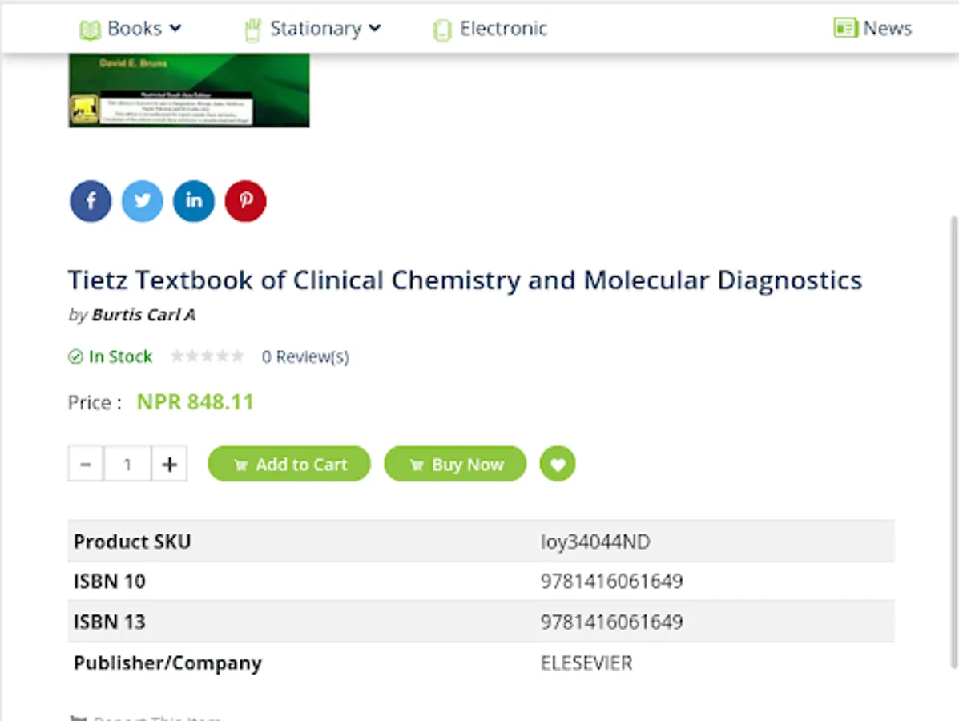Increase quantity with plus button

tap(169, 464)
